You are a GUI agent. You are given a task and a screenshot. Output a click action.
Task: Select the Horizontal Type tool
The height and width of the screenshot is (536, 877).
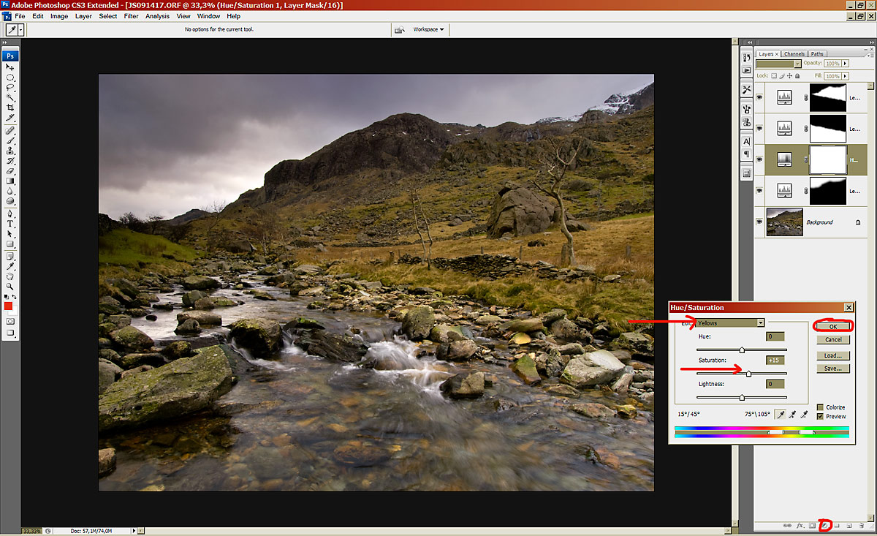tap(10, 224)
